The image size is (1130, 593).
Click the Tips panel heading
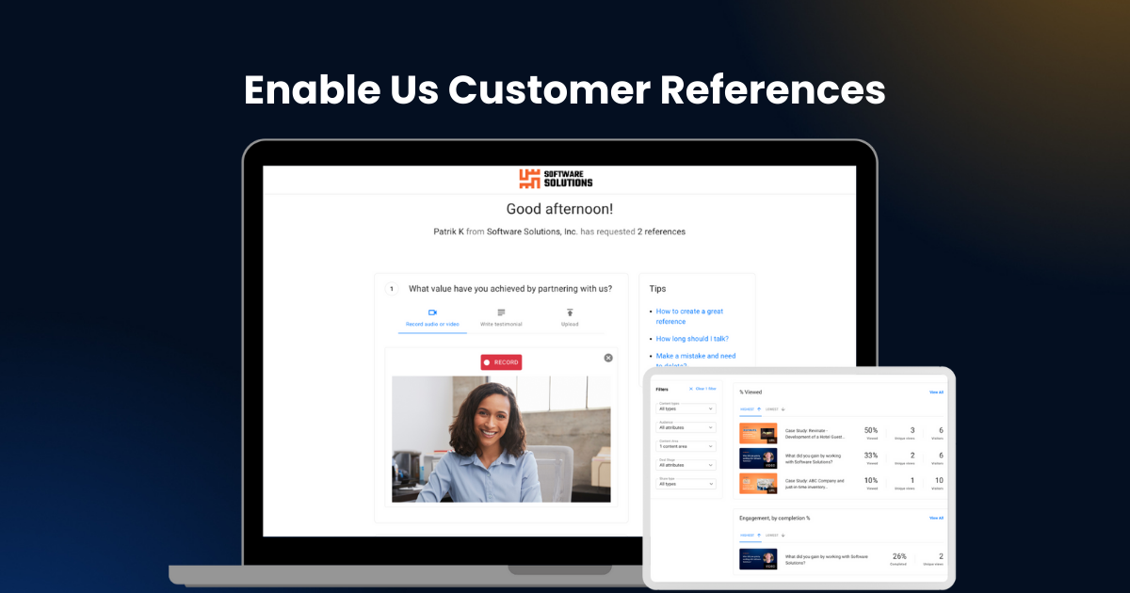pos(657,289)
